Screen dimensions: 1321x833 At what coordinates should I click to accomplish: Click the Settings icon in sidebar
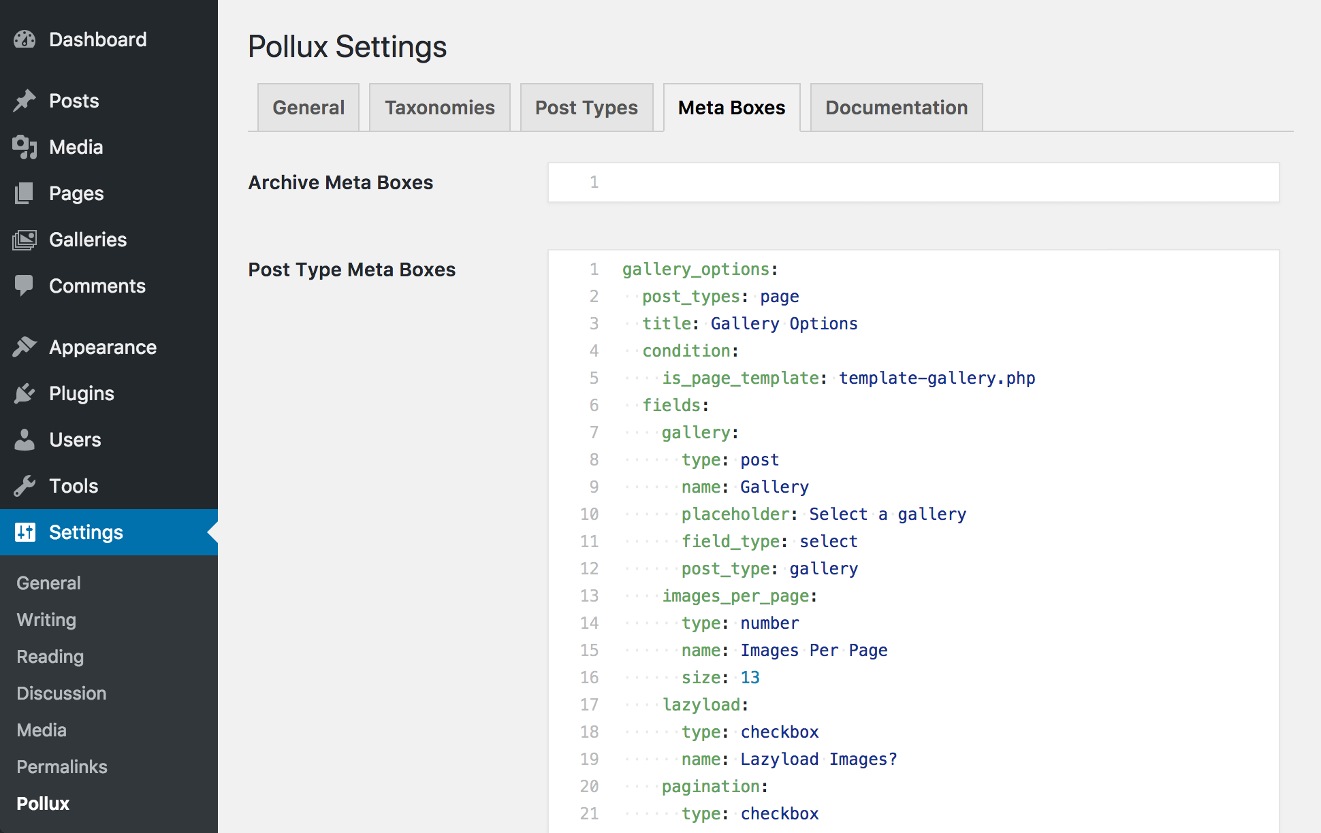25,531
